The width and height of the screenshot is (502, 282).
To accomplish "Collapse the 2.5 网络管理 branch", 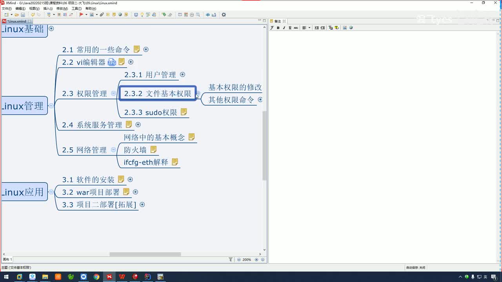I will 113,150.
